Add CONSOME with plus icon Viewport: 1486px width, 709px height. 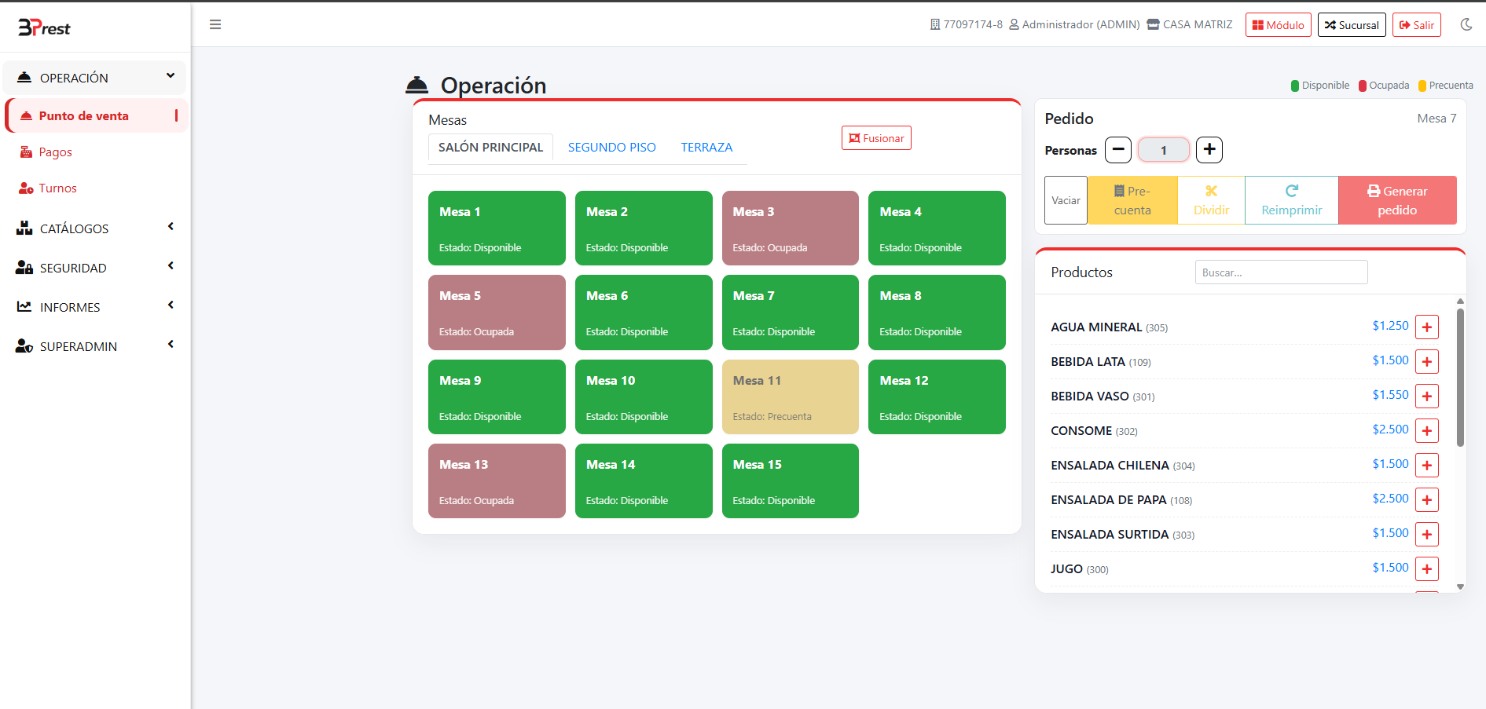pyautogui.click(x=1427, y=431)
